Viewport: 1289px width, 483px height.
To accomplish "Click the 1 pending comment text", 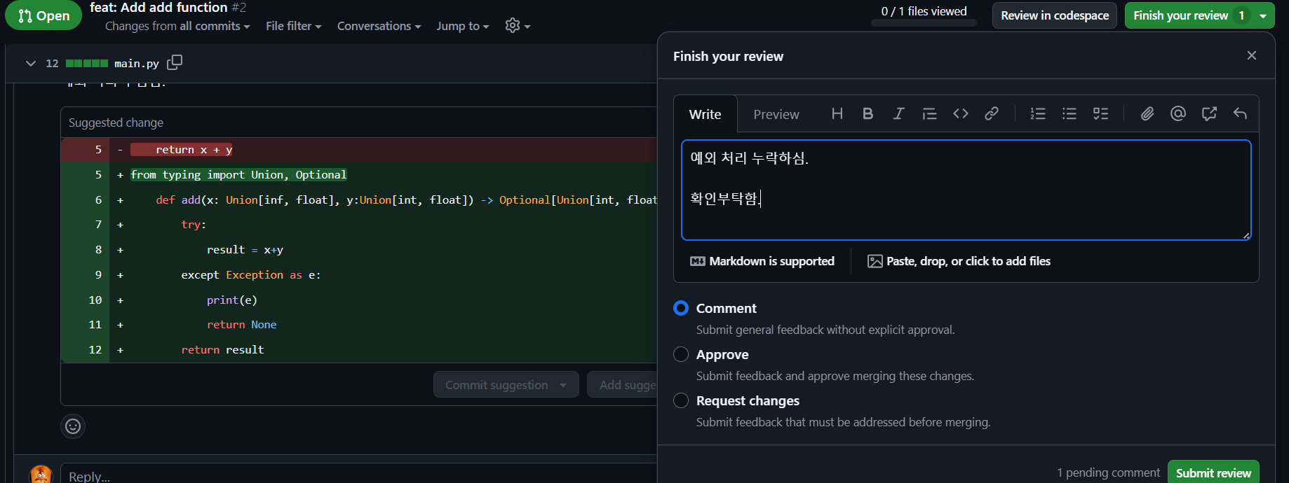I will pyautogui.click(x=1108, y=472).
